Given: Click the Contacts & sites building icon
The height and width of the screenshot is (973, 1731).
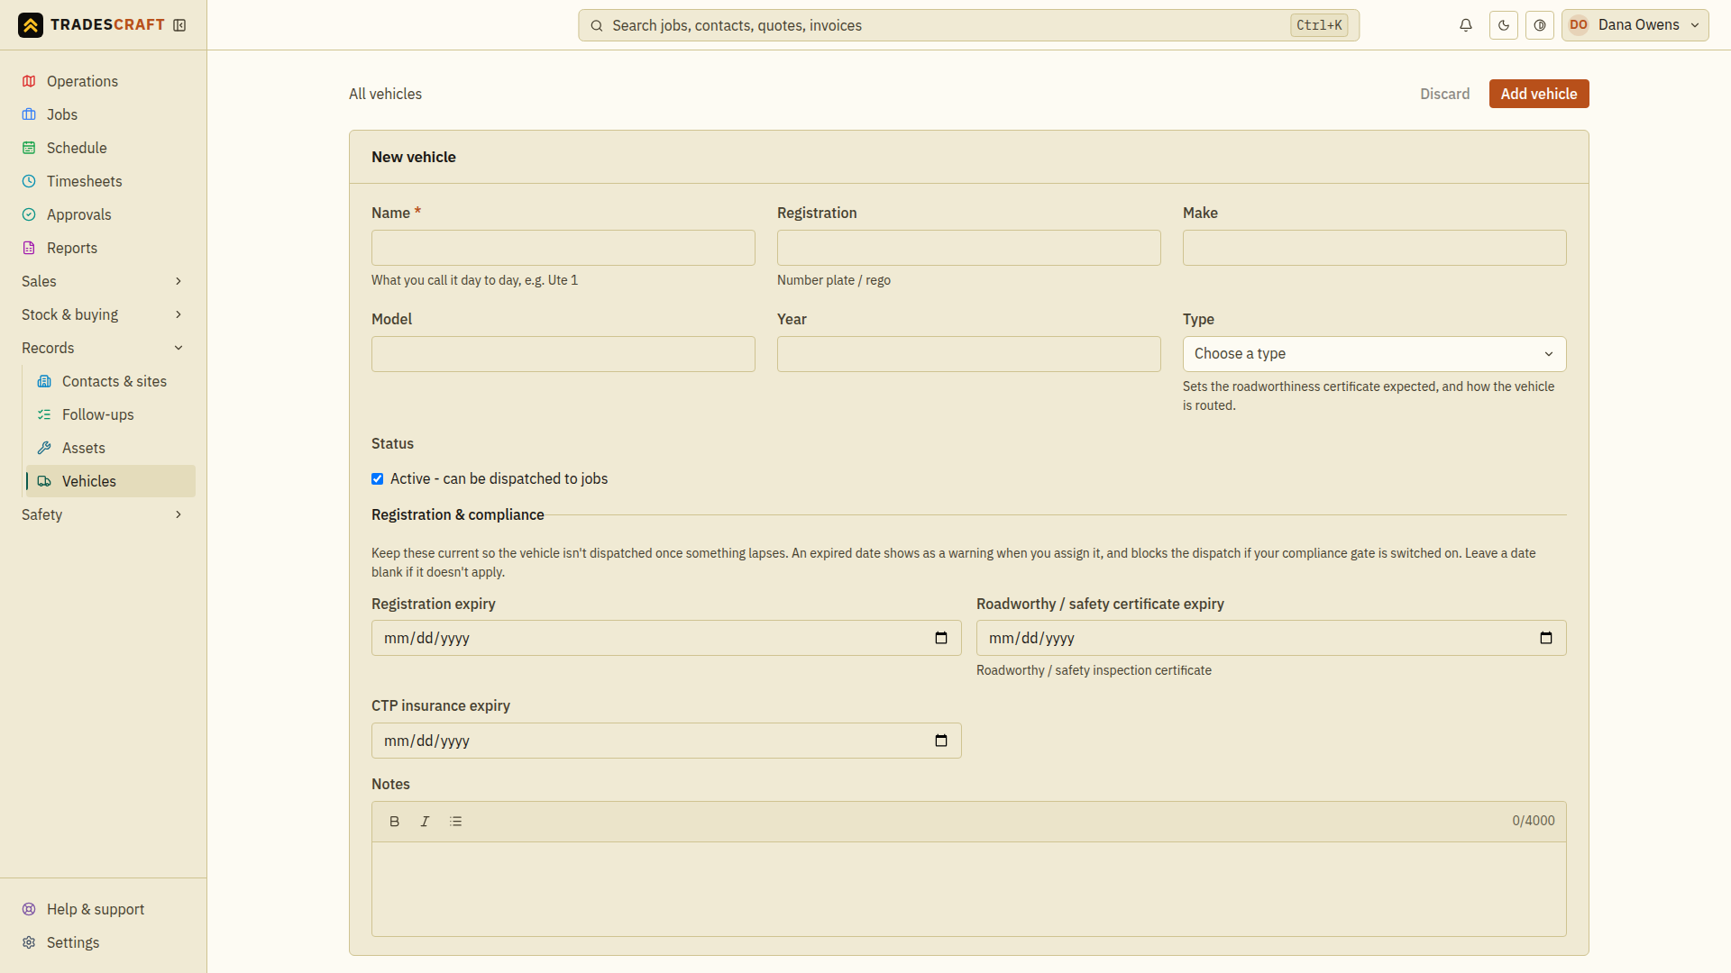Looking at the screenshot, I should pyautogui.click(x=44, y=381).
